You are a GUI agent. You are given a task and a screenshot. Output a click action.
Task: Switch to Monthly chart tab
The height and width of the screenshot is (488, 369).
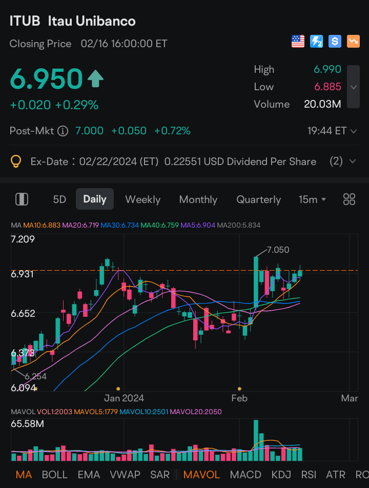click(198, 199)
